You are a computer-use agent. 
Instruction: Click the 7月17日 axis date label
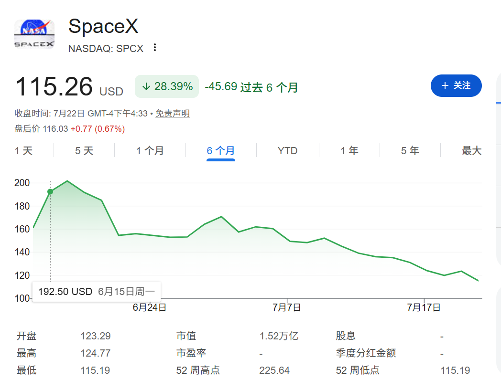tap(424, 307)
